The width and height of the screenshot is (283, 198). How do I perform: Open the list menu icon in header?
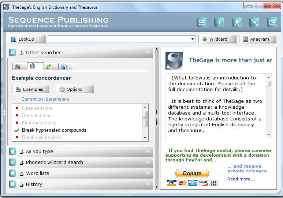tap(201, 22)
